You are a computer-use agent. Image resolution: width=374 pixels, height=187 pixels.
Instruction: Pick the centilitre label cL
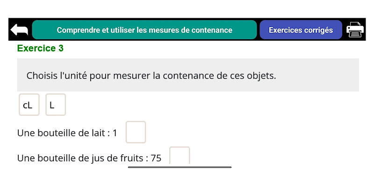tap(28, 105)
